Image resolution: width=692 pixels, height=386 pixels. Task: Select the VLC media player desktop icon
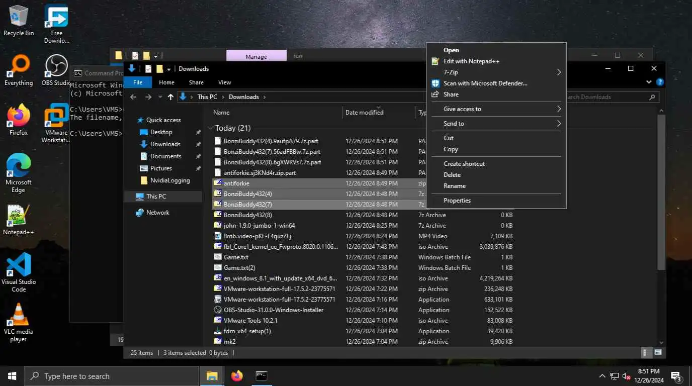pyautogui.click(x=19, y=323)
